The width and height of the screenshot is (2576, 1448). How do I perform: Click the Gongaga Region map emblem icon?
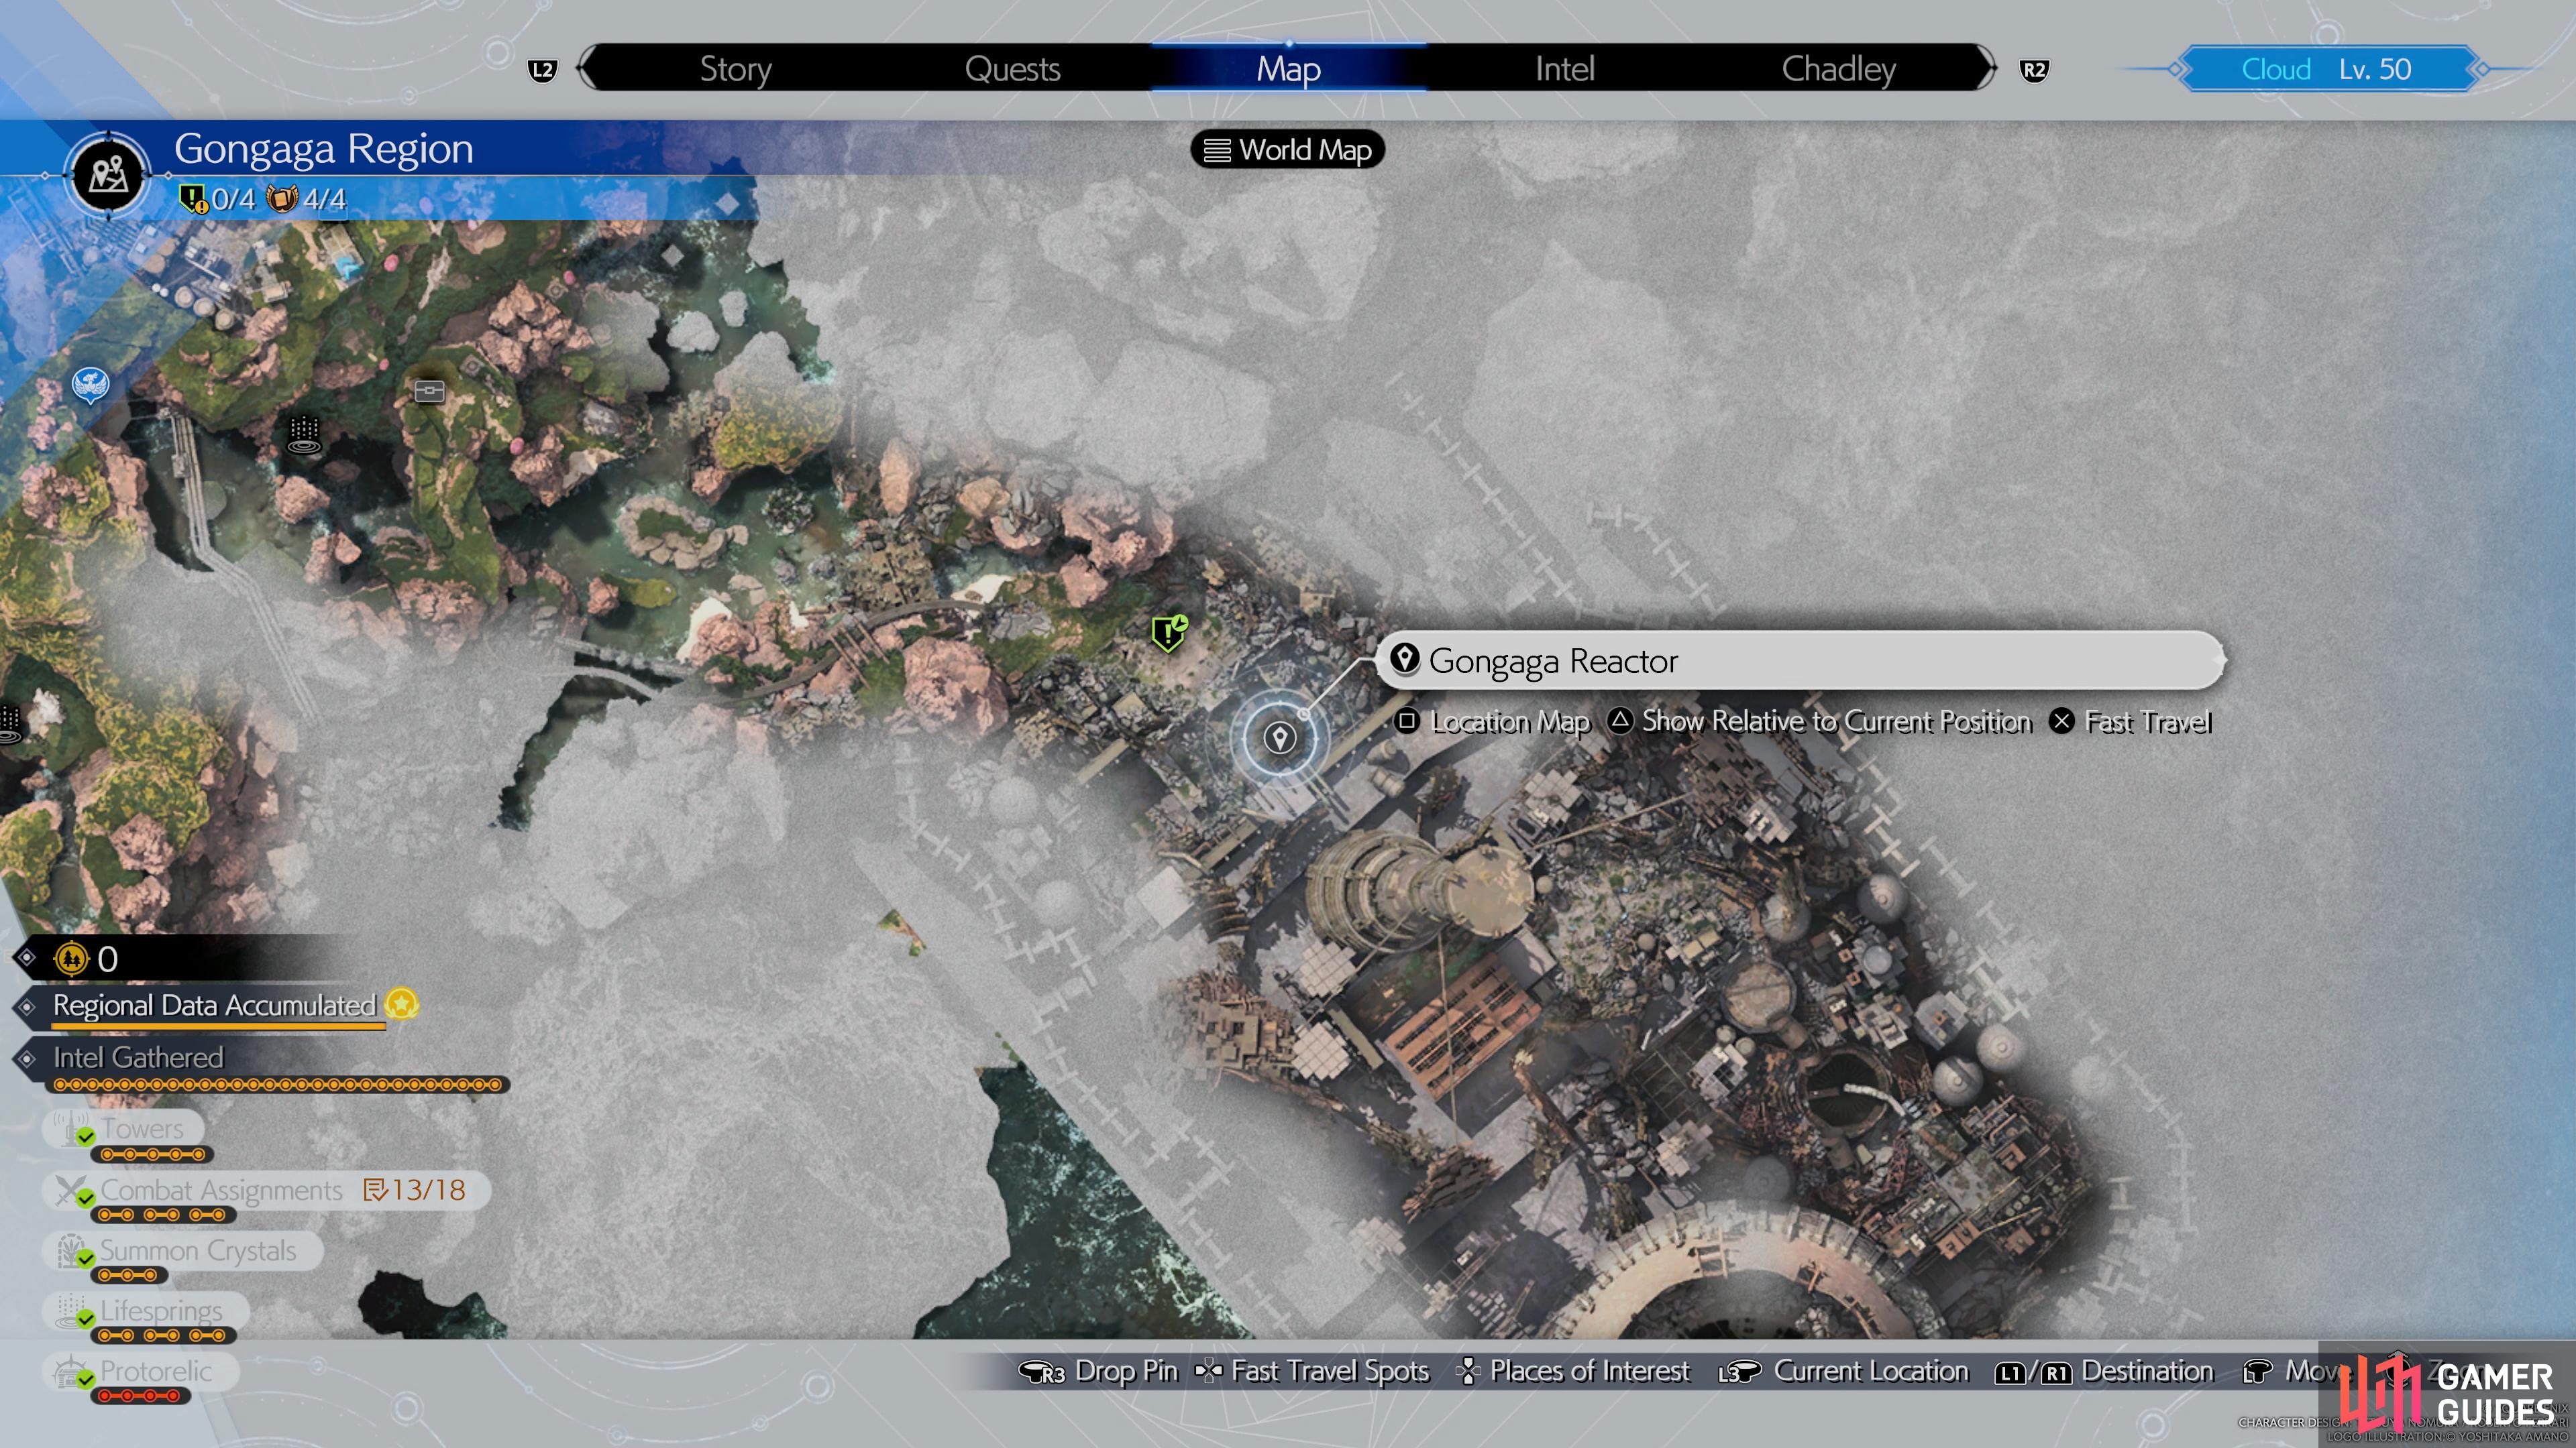pos(108,176)
